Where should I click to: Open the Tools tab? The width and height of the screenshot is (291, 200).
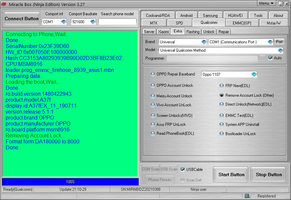coord(258,16)
